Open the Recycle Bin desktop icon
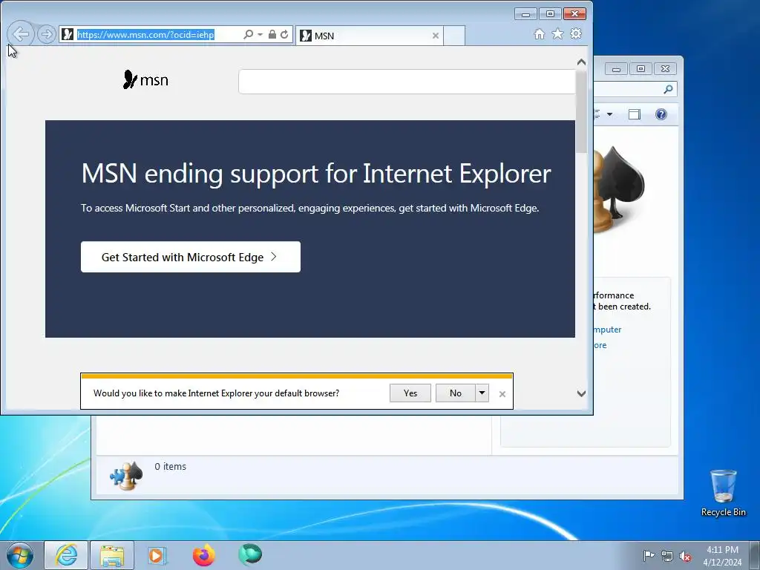Image resolution: width=760 pixels, height=570 pixels. (723, 493)
